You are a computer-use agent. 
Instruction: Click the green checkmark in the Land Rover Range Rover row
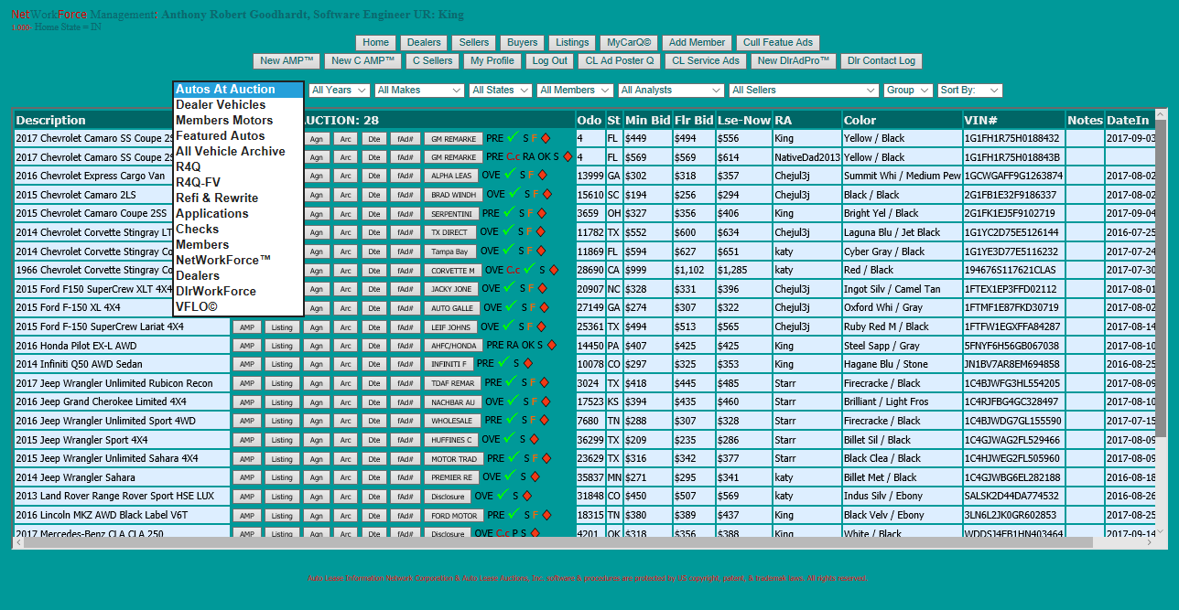coord(503,495)
